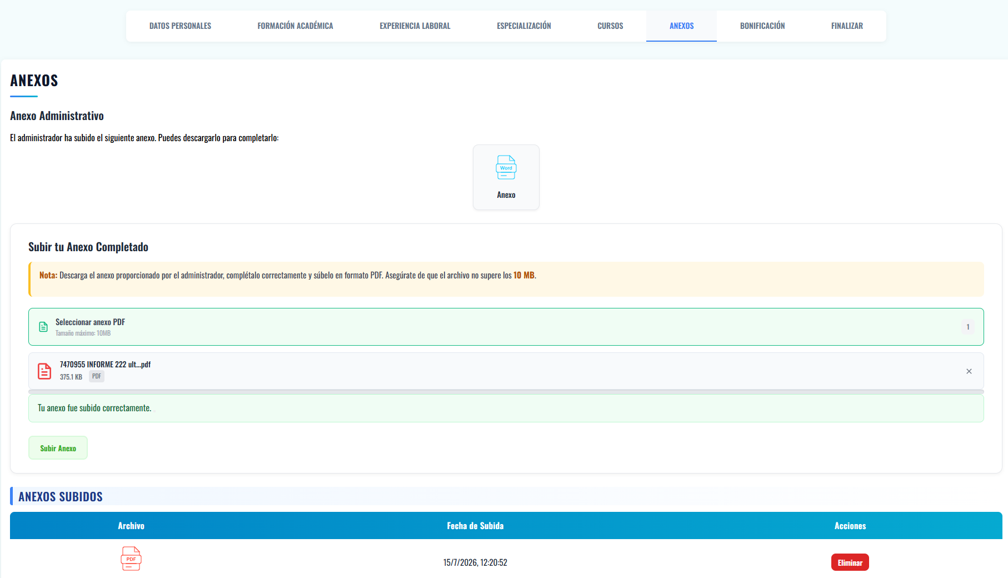This screenshot has width=1008, height=578.
Task: Open the uploaded PDF file icon in table
Action: pyautogui.click(x=131, y=559)
